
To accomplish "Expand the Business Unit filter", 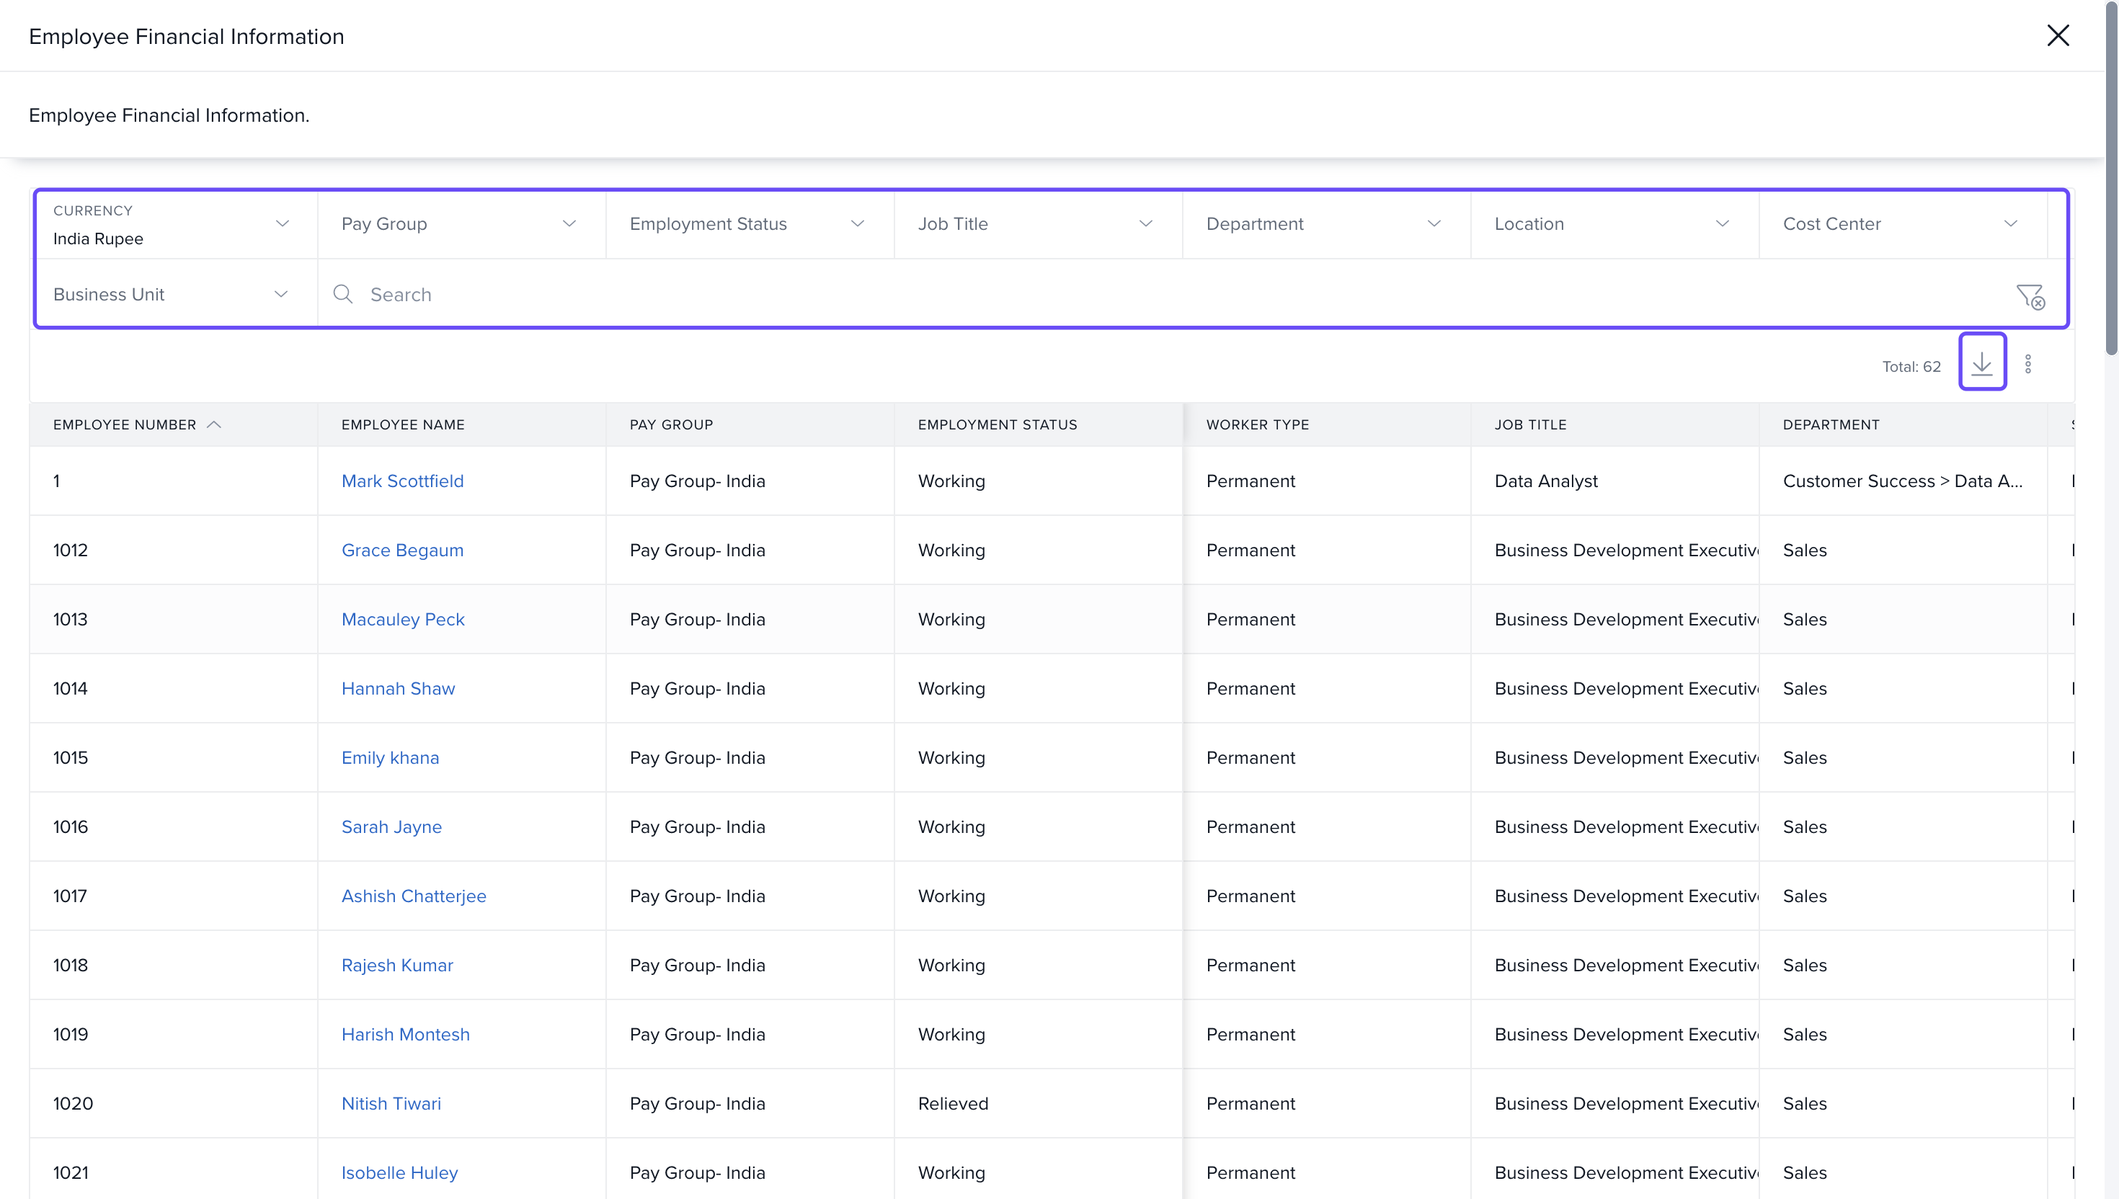I will 173,295.
